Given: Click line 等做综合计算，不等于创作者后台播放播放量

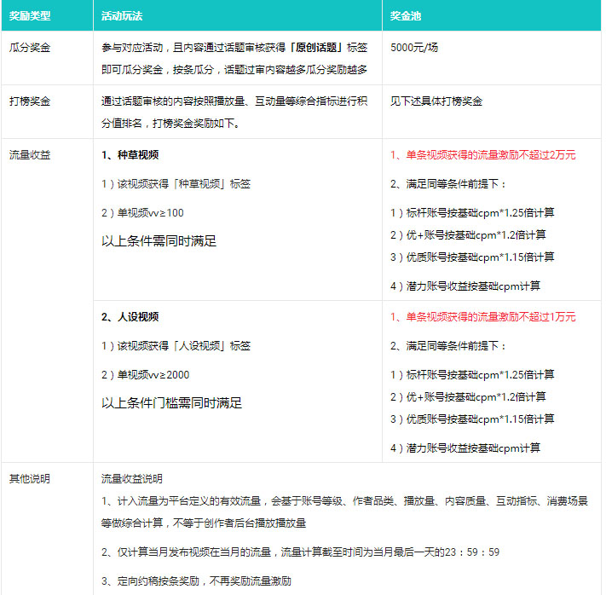Looking at the screenshot, I should 204,523.
